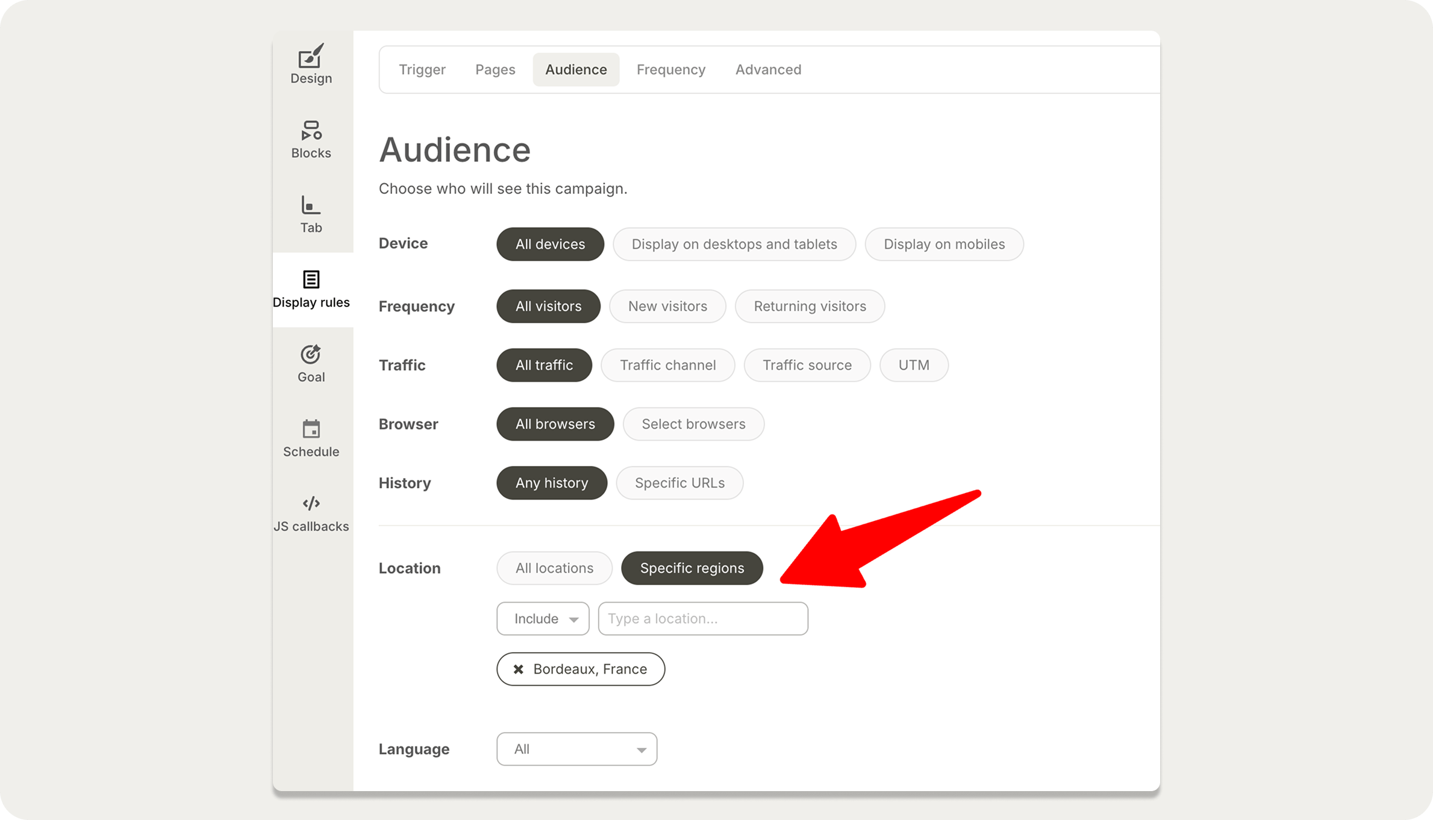This screenshot has height=820, width=1433.
Task: Click the Language dropdown arrow
Action: pos(642,750)
